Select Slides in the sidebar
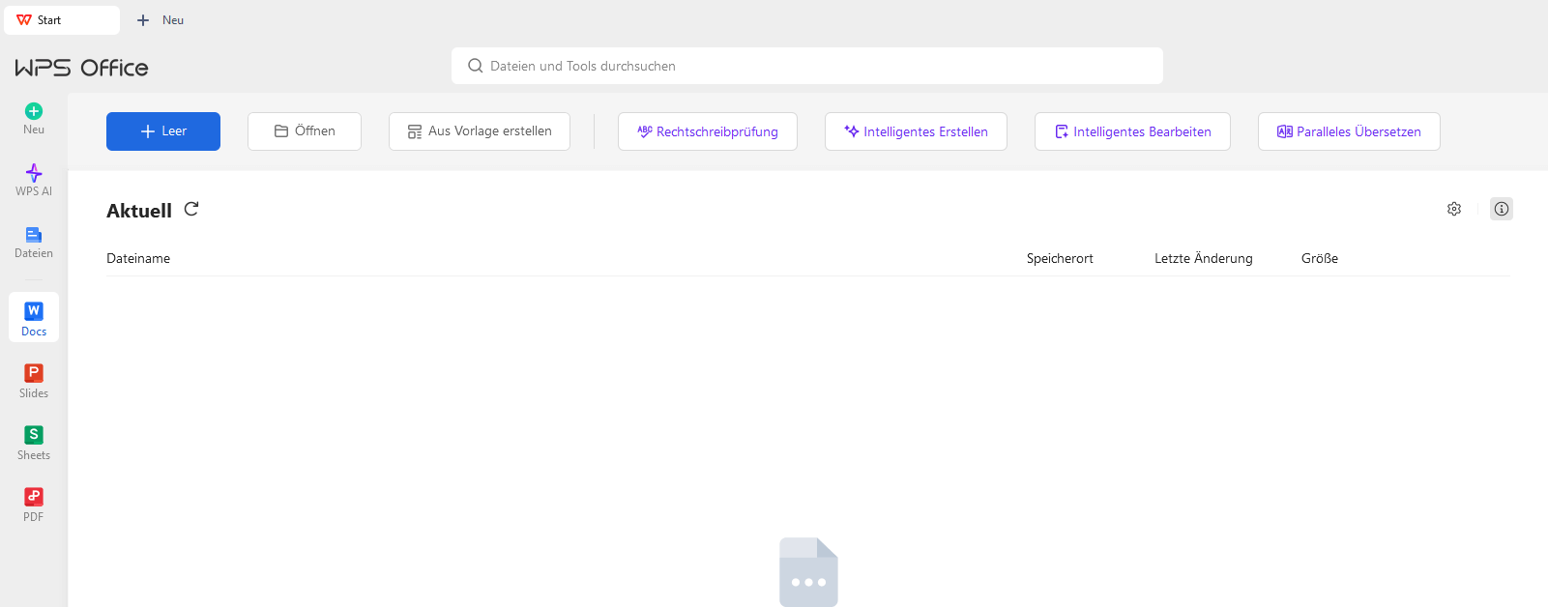The image size is (1548, 607). (x=34, y=382)
